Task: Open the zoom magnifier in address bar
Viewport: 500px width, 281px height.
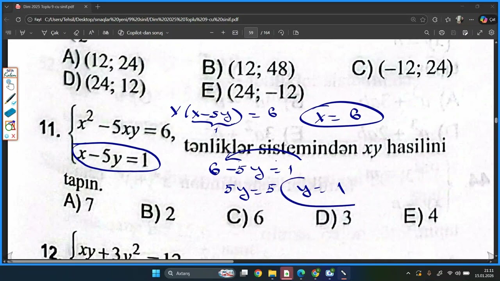Action: 413,20
